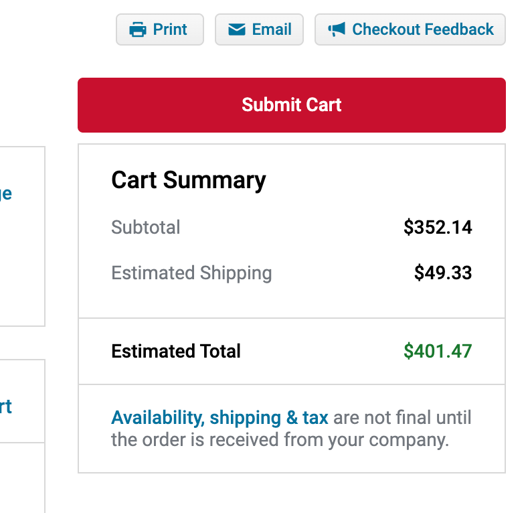530x513 pixels.
Task: Click the cut-off link ending in "rt"
Action: pyautogui.click(x=6, y=406)
